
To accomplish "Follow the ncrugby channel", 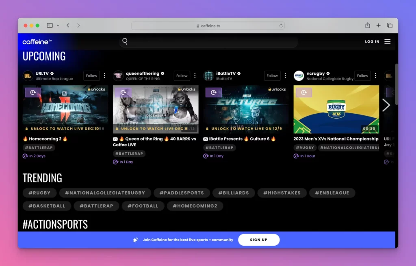I will tap(362, 76).
